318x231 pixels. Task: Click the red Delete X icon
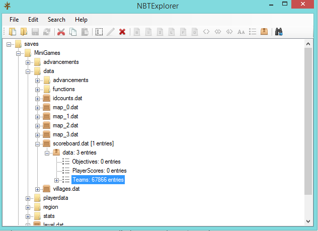coord(122,32)
